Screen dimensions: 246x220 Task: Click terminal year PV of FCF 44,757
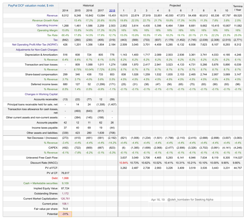(238, 168)
